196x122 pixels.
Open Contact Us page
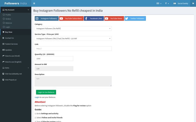click(16, 38)
